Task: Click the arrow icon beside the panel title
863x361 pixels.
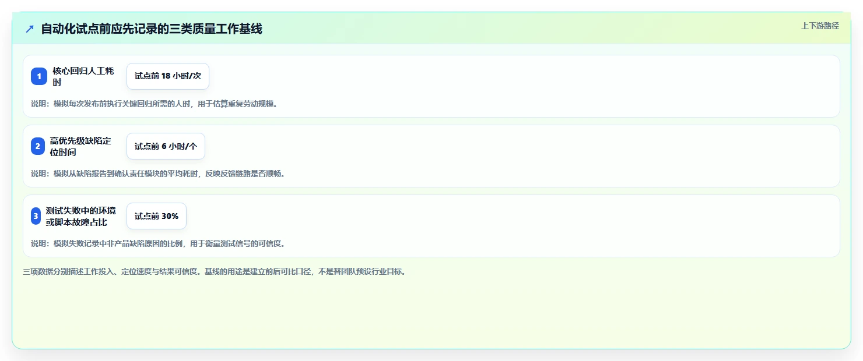Action: click(30, 29)
